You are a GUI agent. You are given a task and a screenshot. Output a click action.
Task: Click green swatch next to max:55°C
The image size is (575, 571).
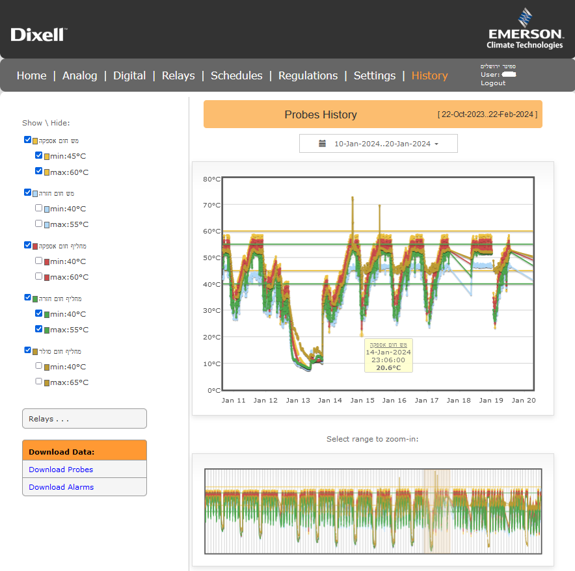[x=47, y=330]
